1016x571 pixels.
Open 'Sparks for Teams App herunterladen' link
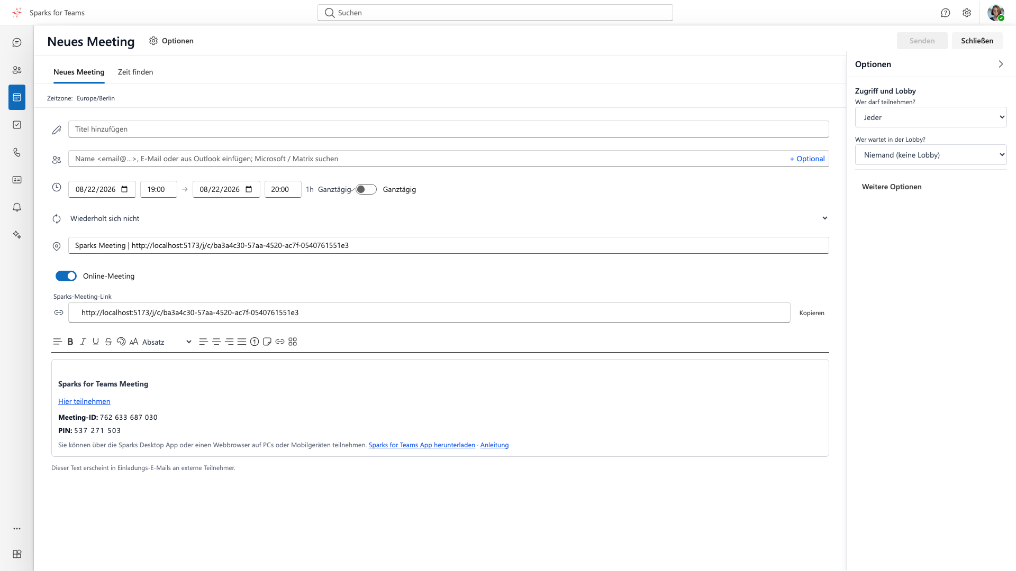click(x=422, y=445)
